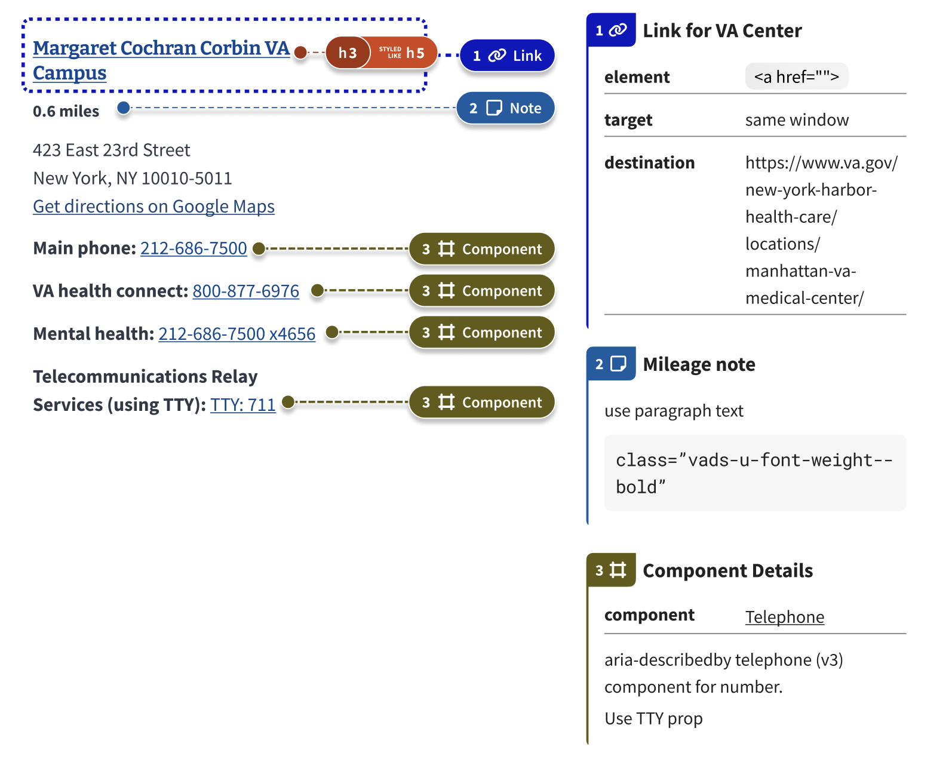Click the chain link icon in the Link badge

(x=497, y=56)
